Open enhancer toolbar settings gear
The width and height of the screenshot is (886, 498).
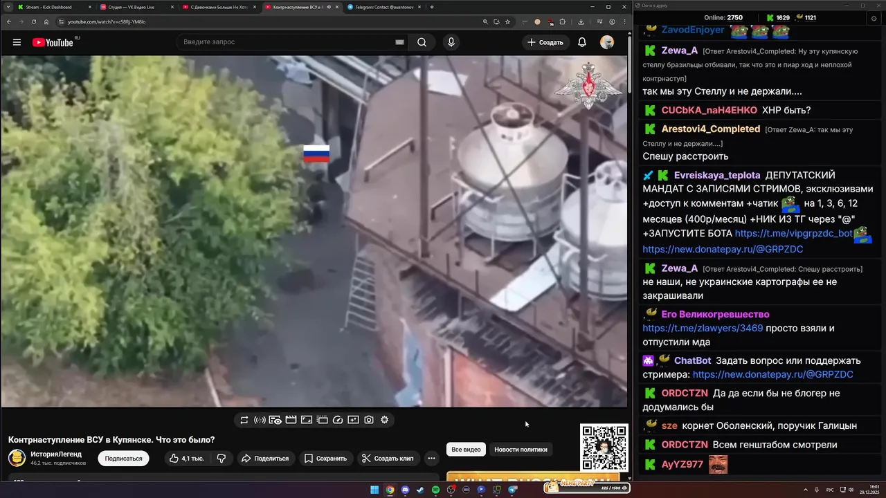385,420
